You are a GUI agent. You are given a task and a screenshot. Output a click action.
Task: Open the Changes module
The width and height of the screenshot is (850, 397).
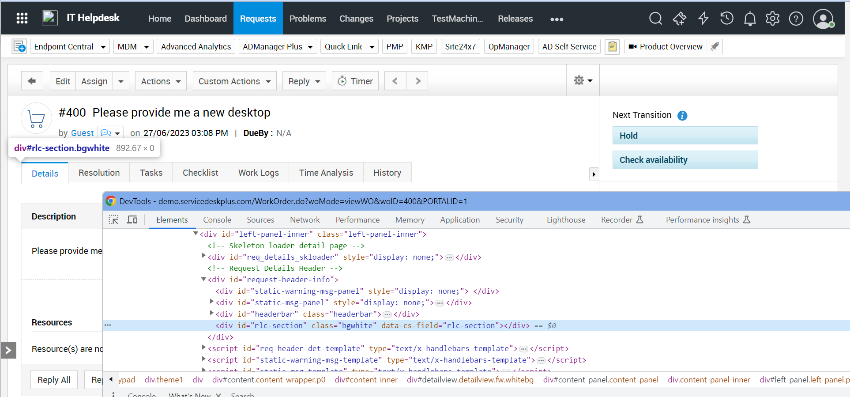tap(356, 19)
